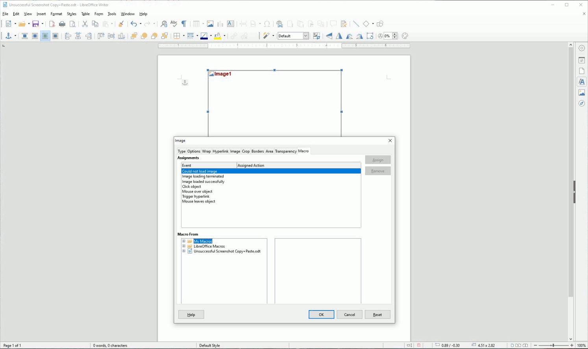
Task: Click the Clone Formatting paintbrush icon
Action: click(x=121, y=24)
